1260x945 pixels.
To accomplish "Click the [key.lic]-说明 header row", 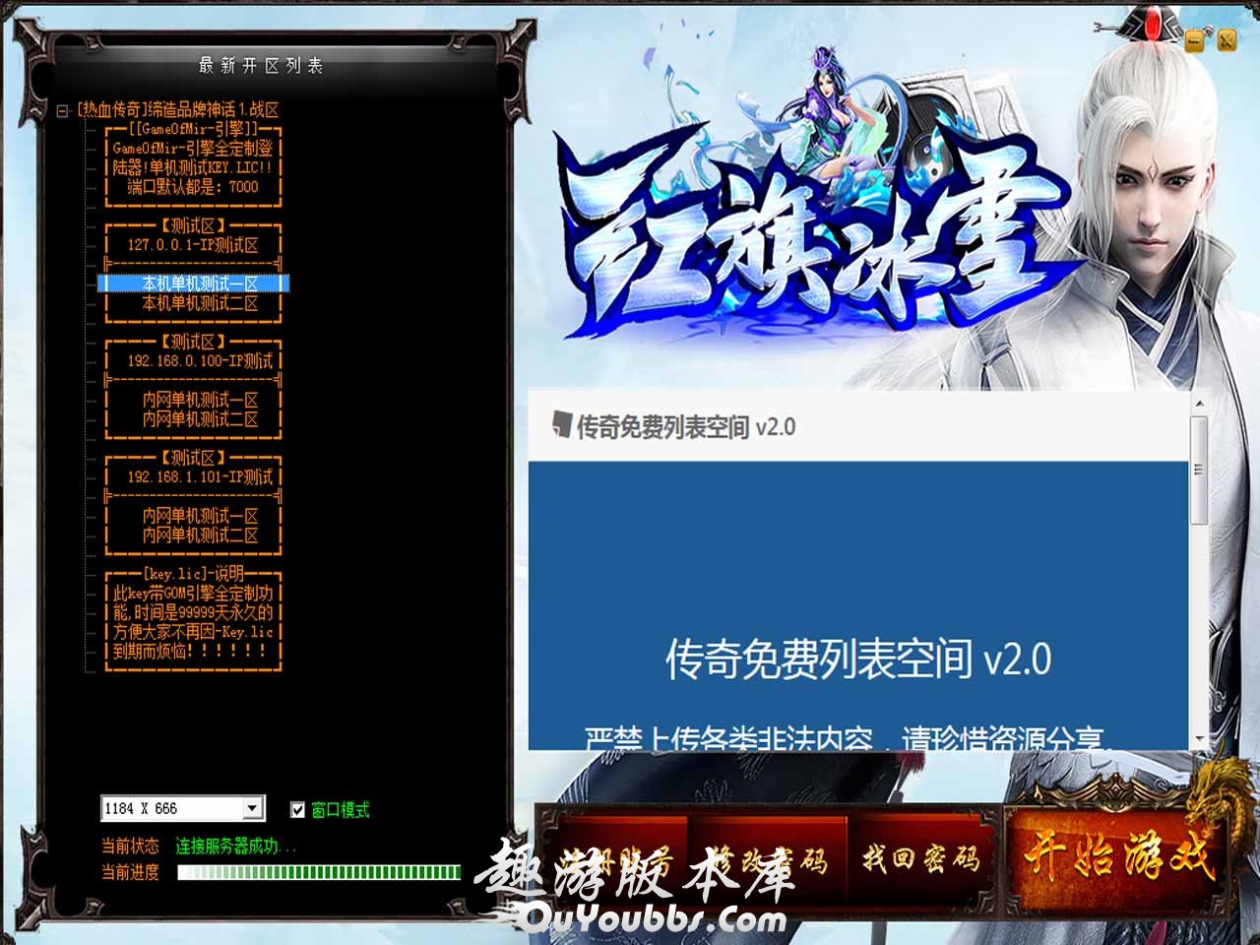I will click(194, 574).
